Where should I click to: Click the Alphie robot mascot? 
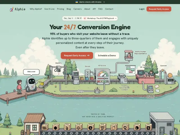pos(31,84)
